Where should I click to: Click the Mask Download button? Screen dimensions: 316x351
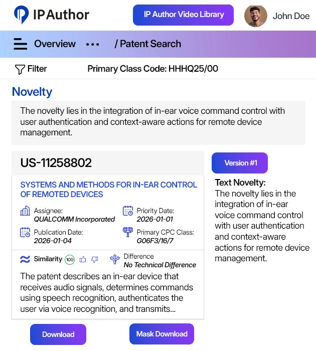[x=162, y=334]
